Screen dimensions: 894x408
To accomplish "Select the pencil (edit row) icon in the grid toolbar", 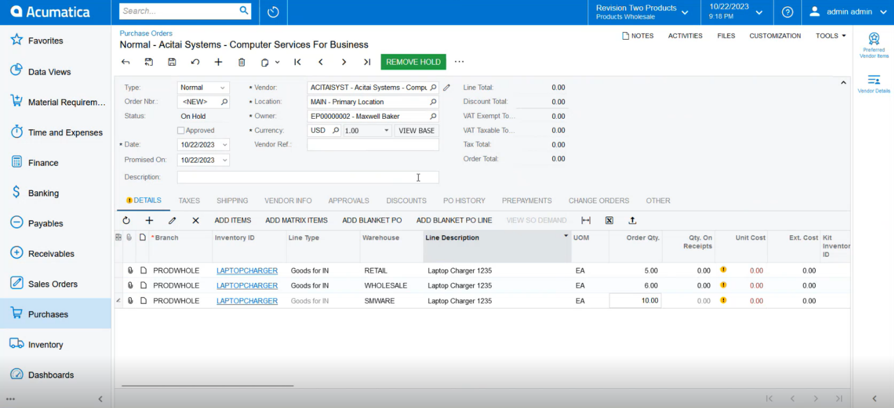I will [x=172, y=221].
